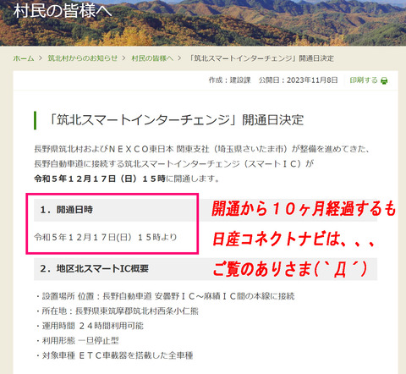Click the 公開日 2023年11月8日 text
This screenshot has height=374, width=406.
click(298, 80)
